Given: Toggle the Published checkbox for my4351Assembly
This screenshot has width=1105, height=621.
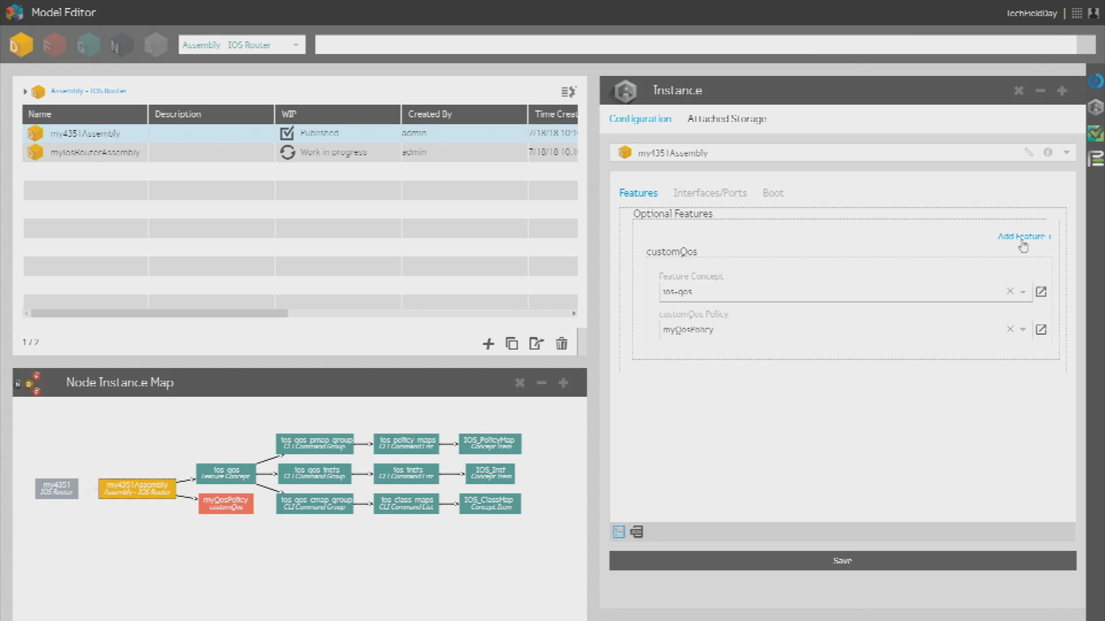Looking at the screenshot, I should pyautogui.click(x=287, y=133).
